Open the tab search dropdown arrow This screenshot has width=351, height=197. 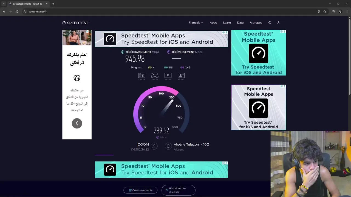coord(4,4)
